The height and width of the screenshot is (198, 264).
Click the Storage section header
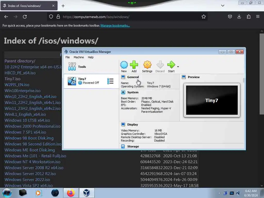(133, 146)
